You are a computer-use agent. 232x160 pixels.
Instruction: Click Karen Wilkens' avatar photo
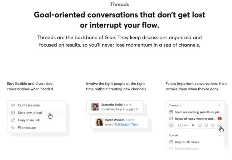pyautogui.click(x=99, y=122)
